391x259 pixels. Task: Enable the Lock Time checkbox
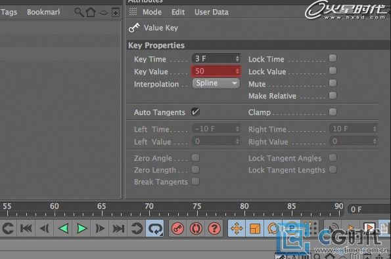point(333,58)
